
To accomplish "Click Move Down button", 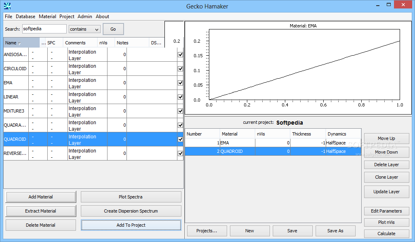I will pos(386,152).
